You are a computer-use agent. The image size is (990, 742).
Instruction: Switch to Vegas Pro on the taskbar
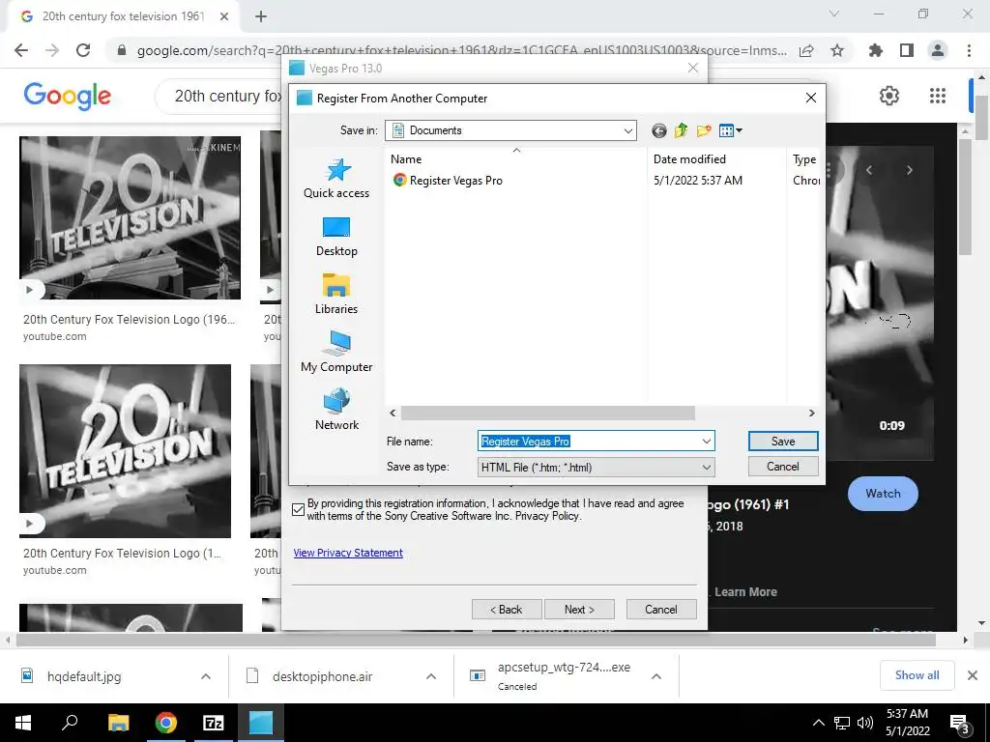(x=261, y=723)
